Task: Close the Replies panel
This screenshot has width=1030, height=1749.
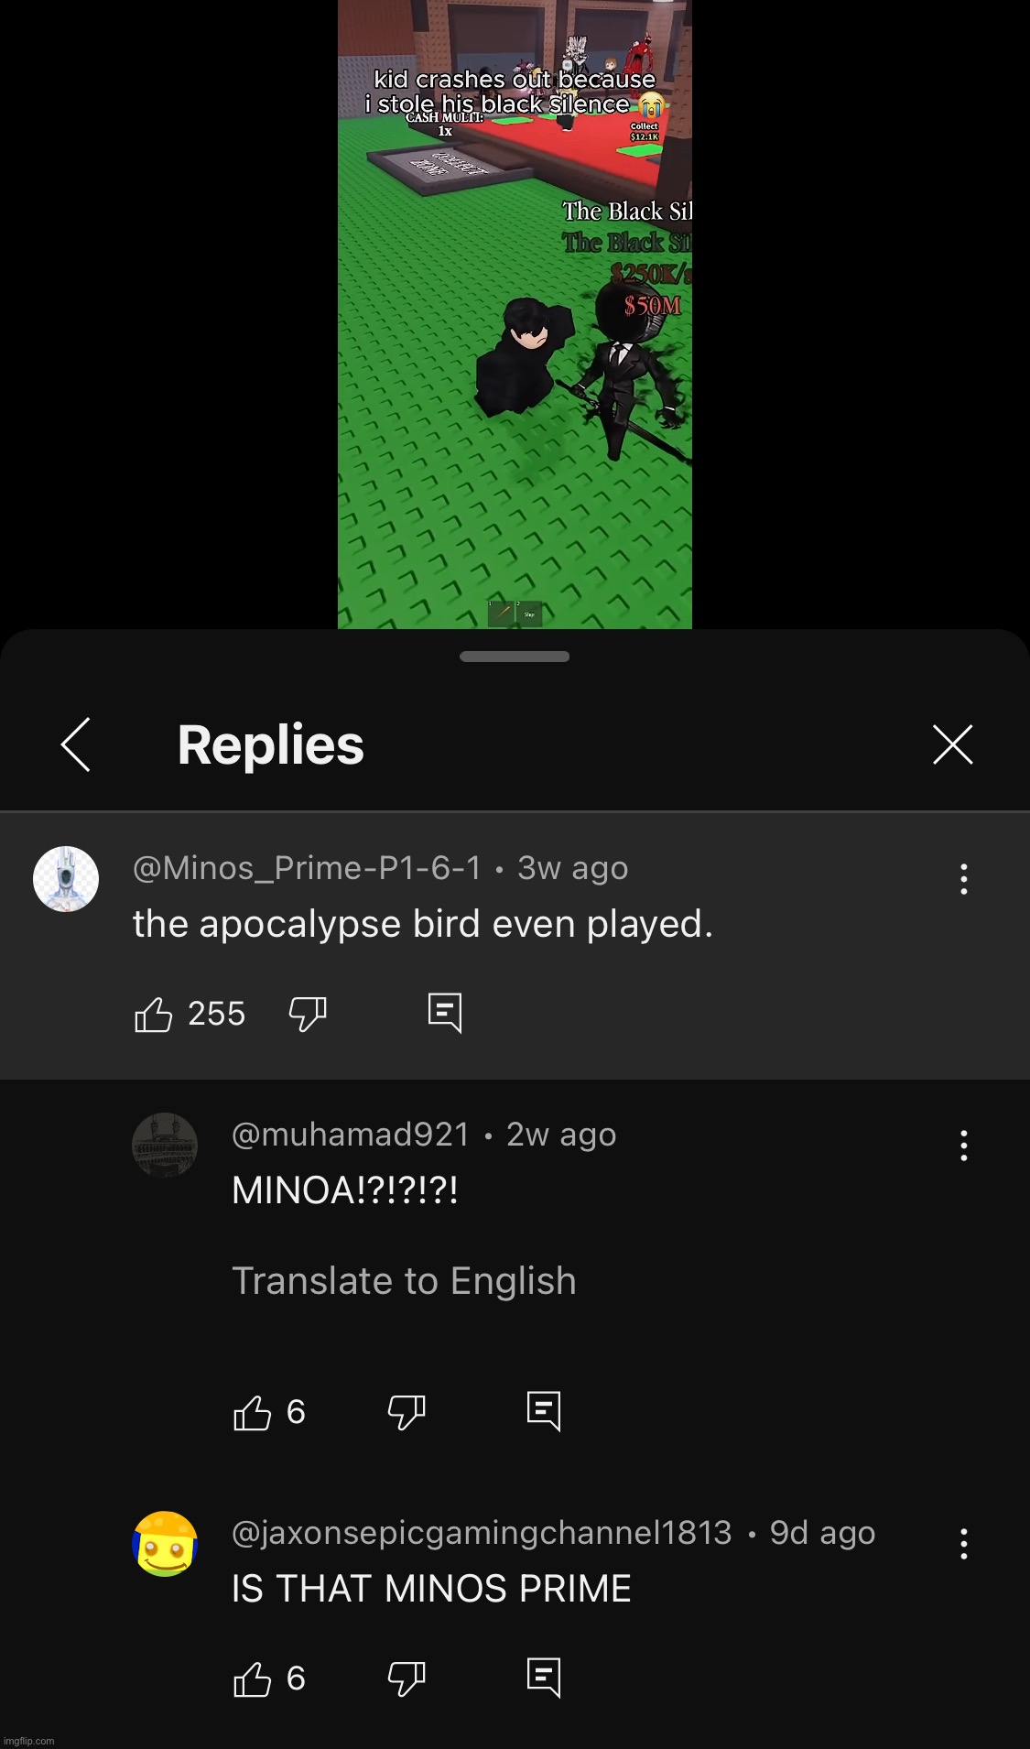Action: pos(953,744)
